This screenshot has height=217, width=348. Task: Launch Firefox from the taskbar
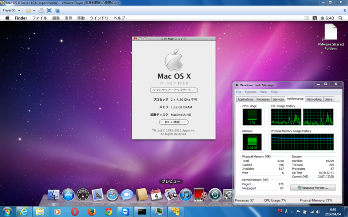91,212
